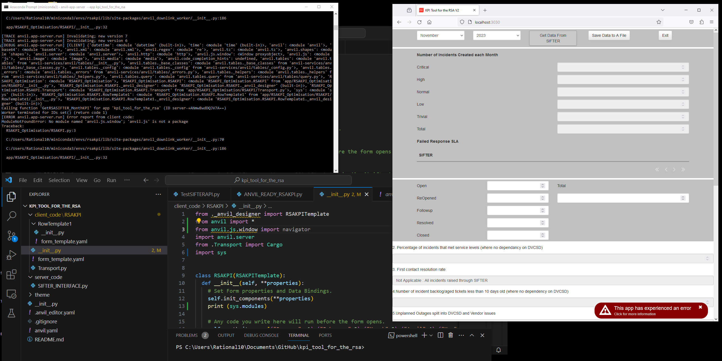This screenshot has width=722, height=361.
Task: Go to Firefox home page
Action: tap(429, 22)
